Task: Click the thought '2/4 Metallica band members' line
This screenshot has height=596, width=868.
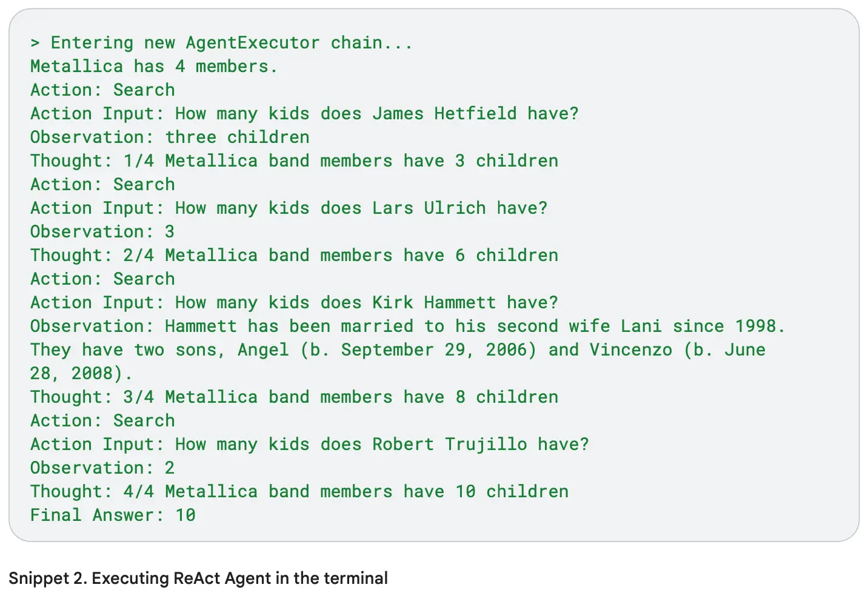Action: point(294,256)
